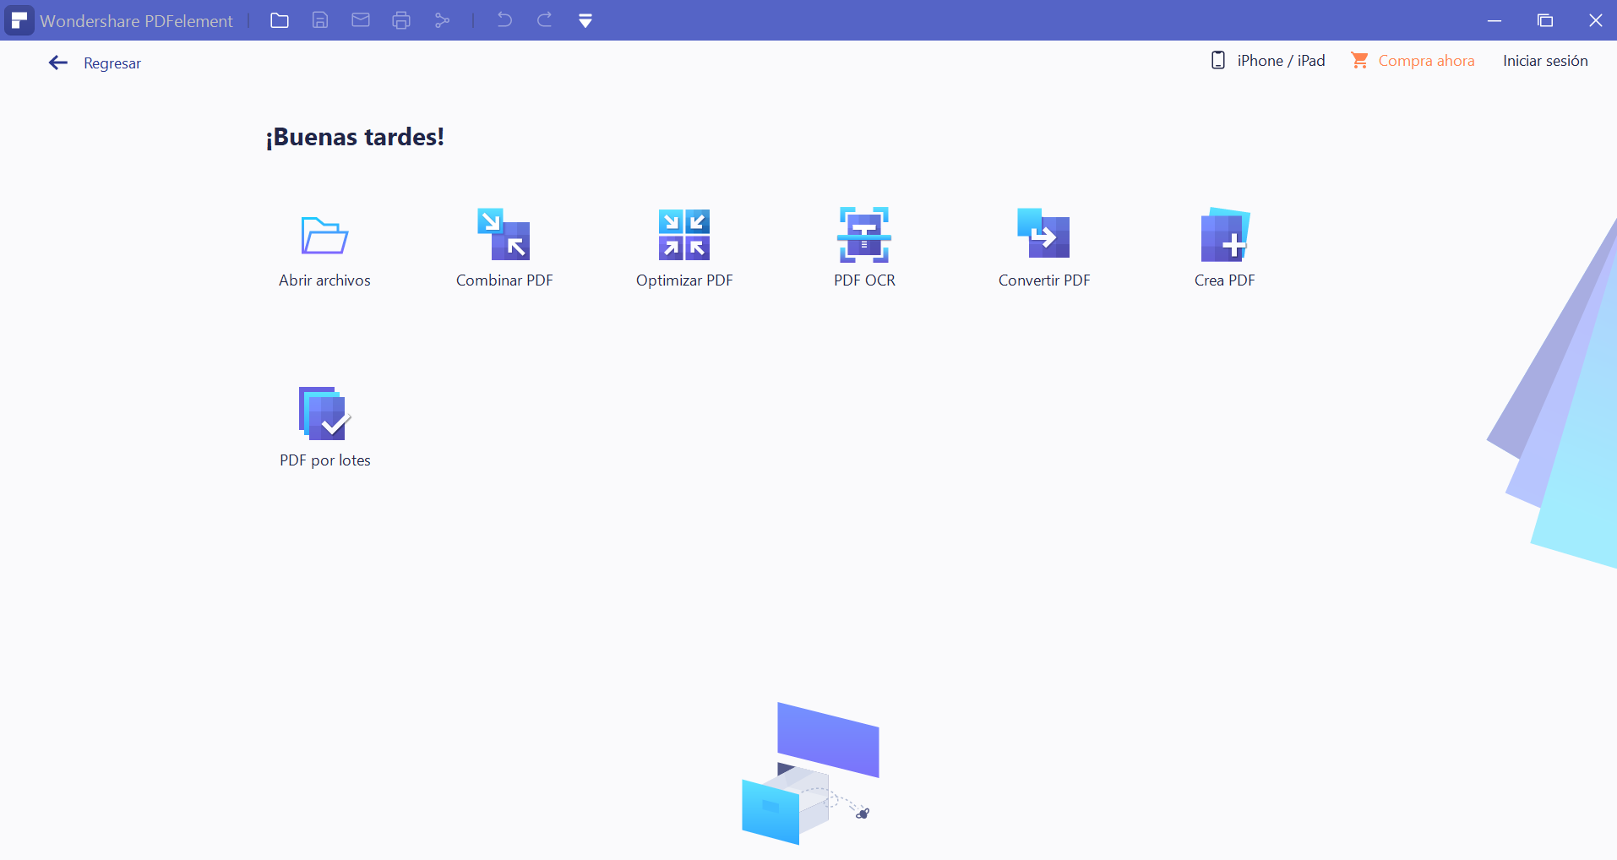
Task: Open the Convertir PDF feature
Action: (1044, 245)
